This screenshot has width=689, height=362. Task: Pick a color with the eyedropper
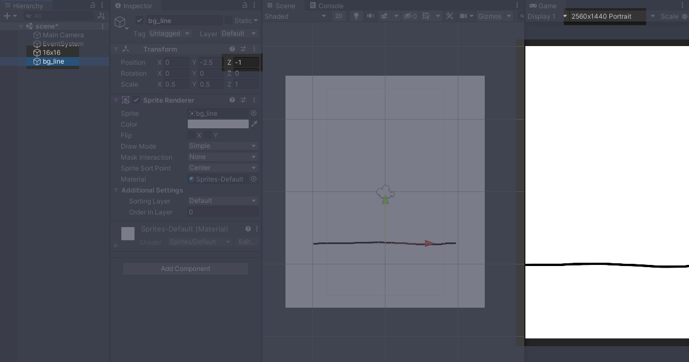tap(254, 124)
